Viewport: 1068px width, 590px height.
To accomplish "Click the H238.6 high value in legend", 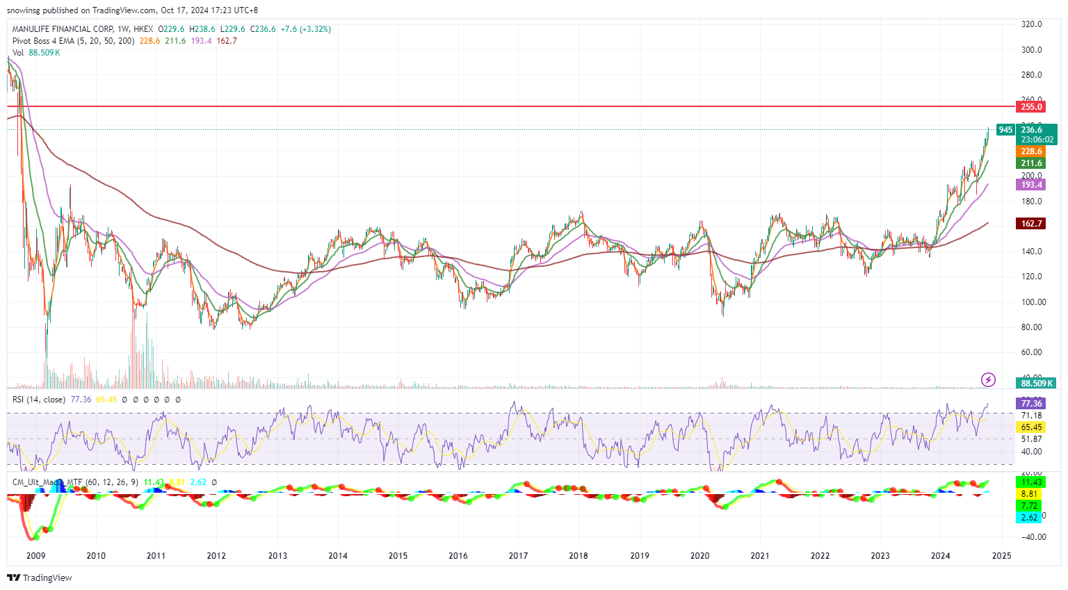I will (202, 29).
